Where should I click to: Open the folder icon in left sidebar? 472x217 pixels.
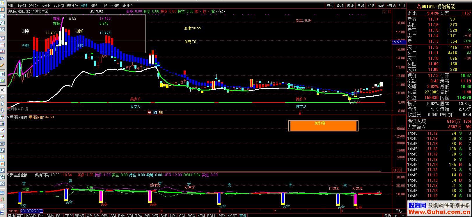[2, 193]
